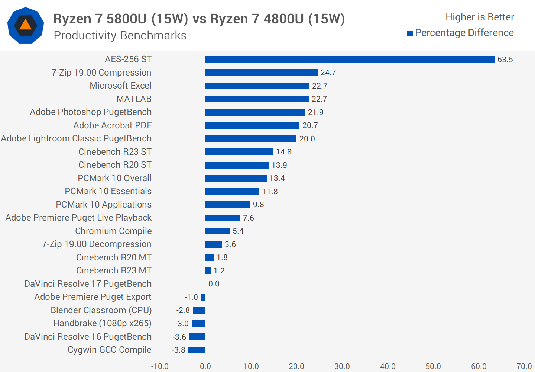The image size is (535, 372).
Task: Click the -10.0 x-axis tick label
Action: [x=160, y=366]
